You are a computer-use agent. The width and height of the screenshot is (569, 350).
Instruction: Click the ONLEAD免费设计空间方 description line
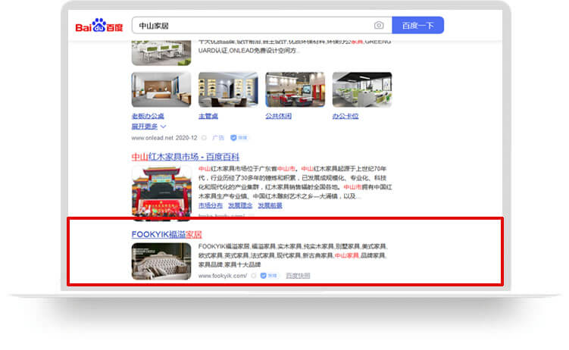(249, 51)
